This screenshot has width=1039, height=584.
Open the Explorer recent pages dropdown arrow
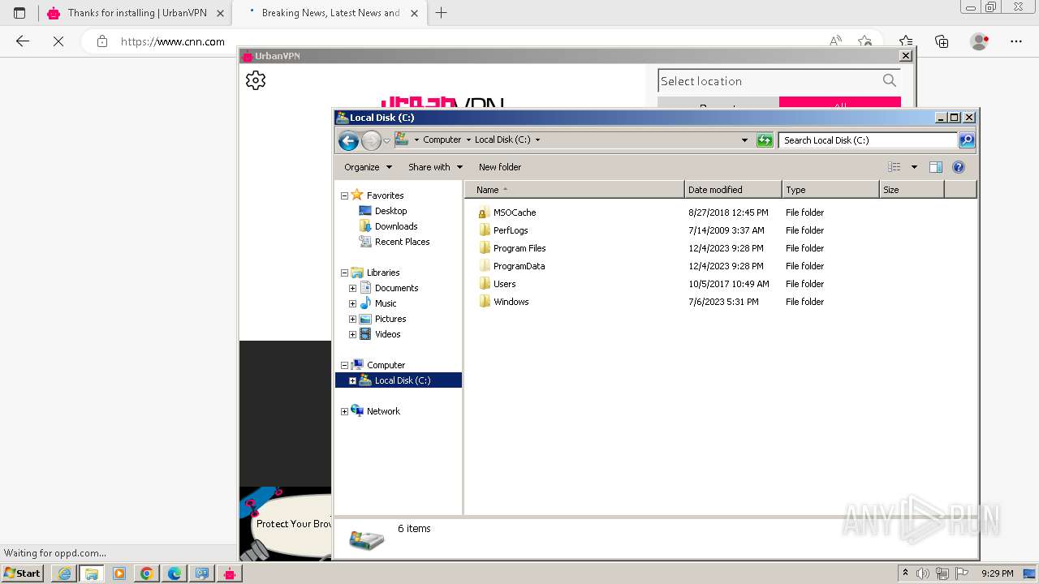386,140
